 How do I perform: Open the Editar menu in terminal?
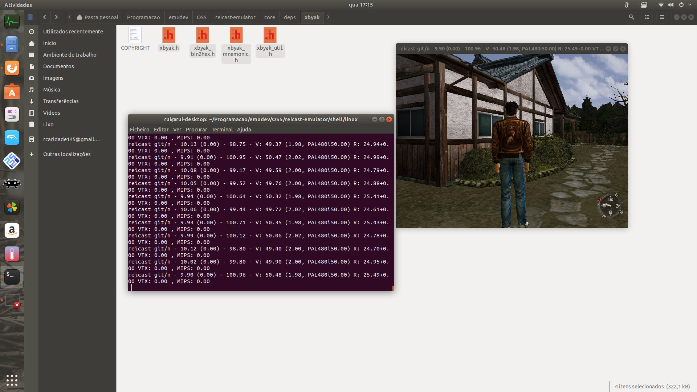[x=161, y=130]
